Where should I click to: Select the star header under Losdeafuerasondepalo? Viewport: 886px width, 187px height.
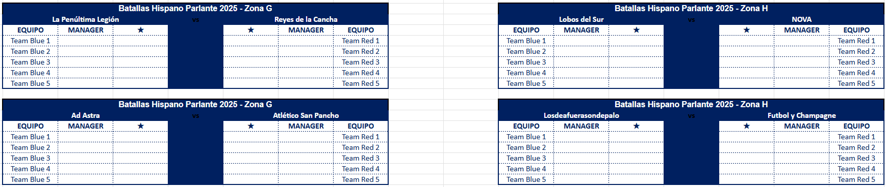click(x=636, y=126)
